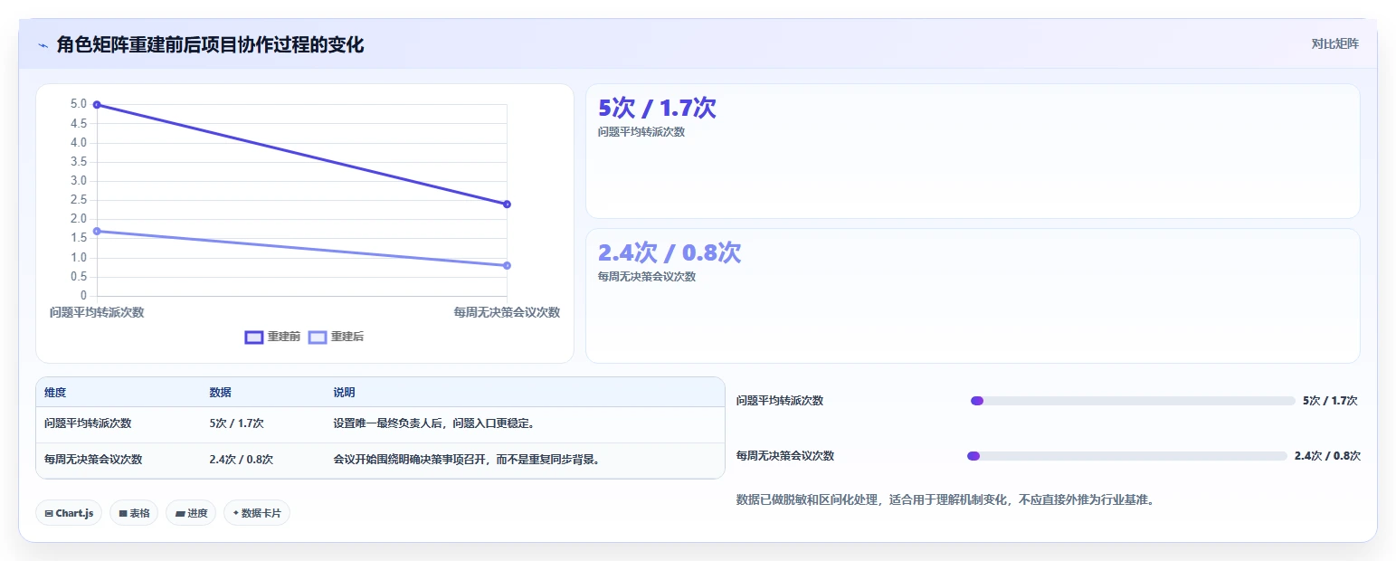Image resolution: width=1396 pixels, height=561 pixels.
Task: Click the 每周无决策会议次数 progress bar
Action: tap(1126, 456)
